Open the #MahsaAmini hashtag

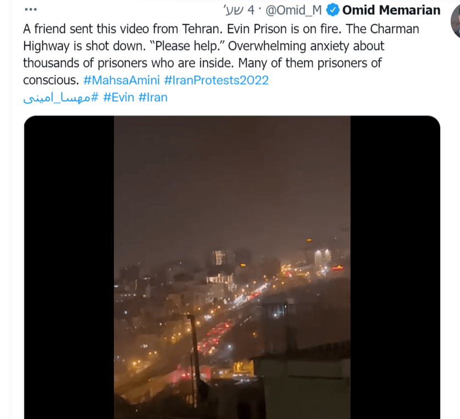click(122, 80)
